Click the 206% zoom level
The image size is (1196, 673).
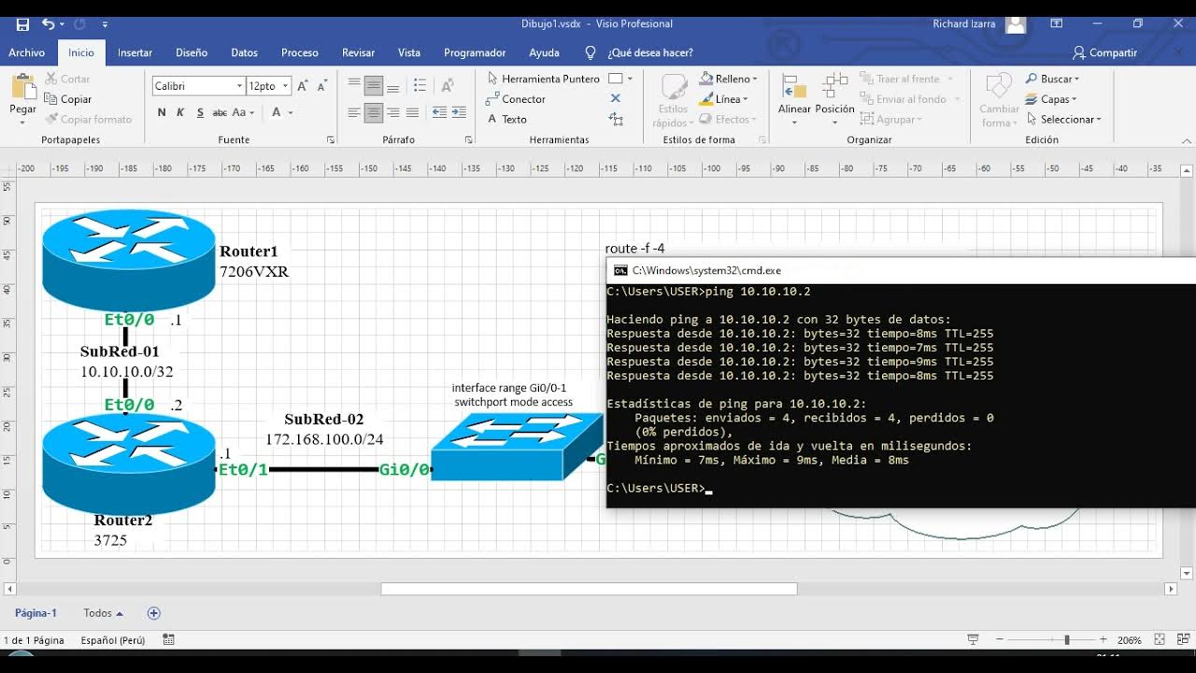[1130, 640]
